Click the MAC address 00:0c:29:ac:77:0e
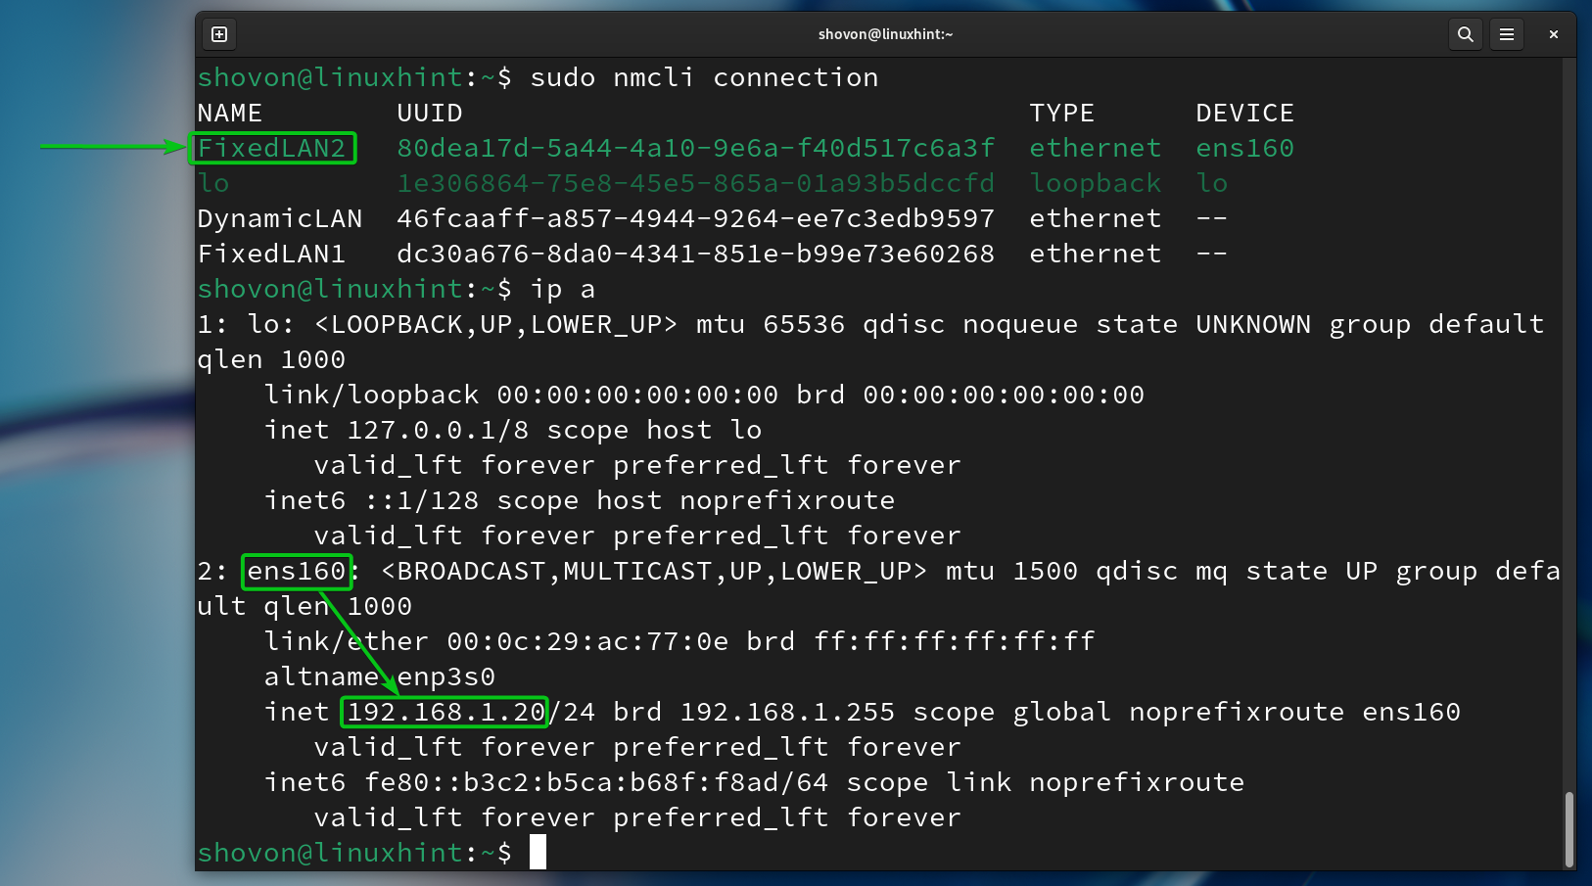 coord(587,641)
